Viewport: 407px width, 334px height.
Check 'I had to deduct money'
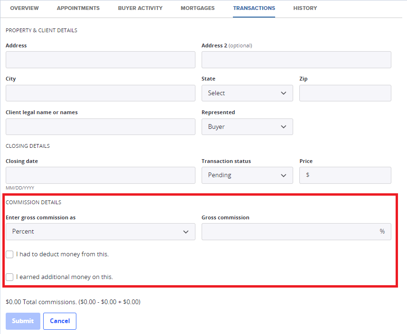click(9, 254)
